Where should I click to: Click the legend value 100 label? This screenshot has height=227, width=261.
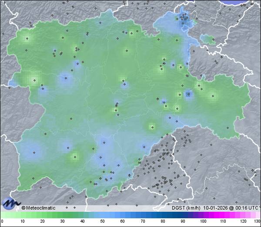[203, 222]
